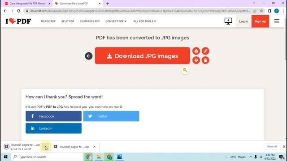This screenshot has height=161, width=287.
Task: Open Chrome's three-dot menu
Action: [283, 11]
